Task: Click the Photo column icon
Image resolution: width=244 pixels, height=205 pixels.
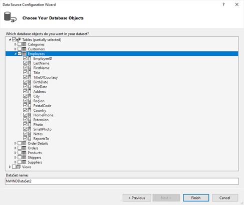Action: pyautogui.click(x=30, y=124)
